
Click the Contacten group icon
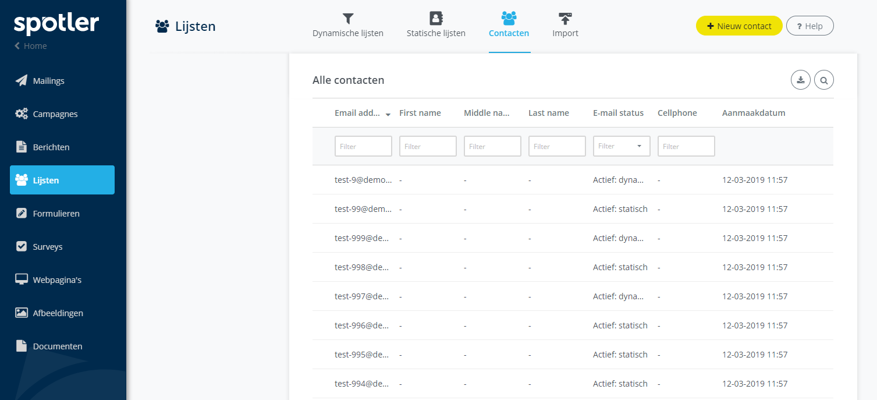(509, 18)
